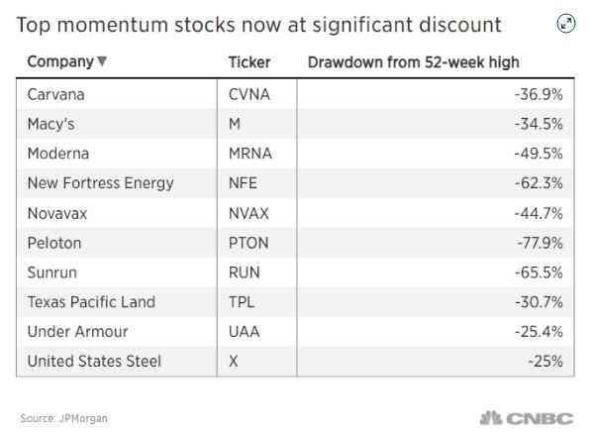594x434 pixels.
Task: Click the Source: JPMorgan text
Action: (63, 418)
